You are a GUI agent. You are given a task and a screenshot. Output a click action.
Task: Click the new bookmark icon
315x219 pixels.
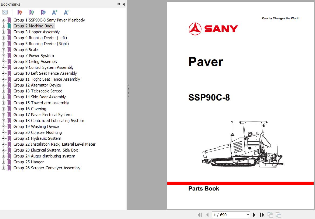click(x=32, y=12)
